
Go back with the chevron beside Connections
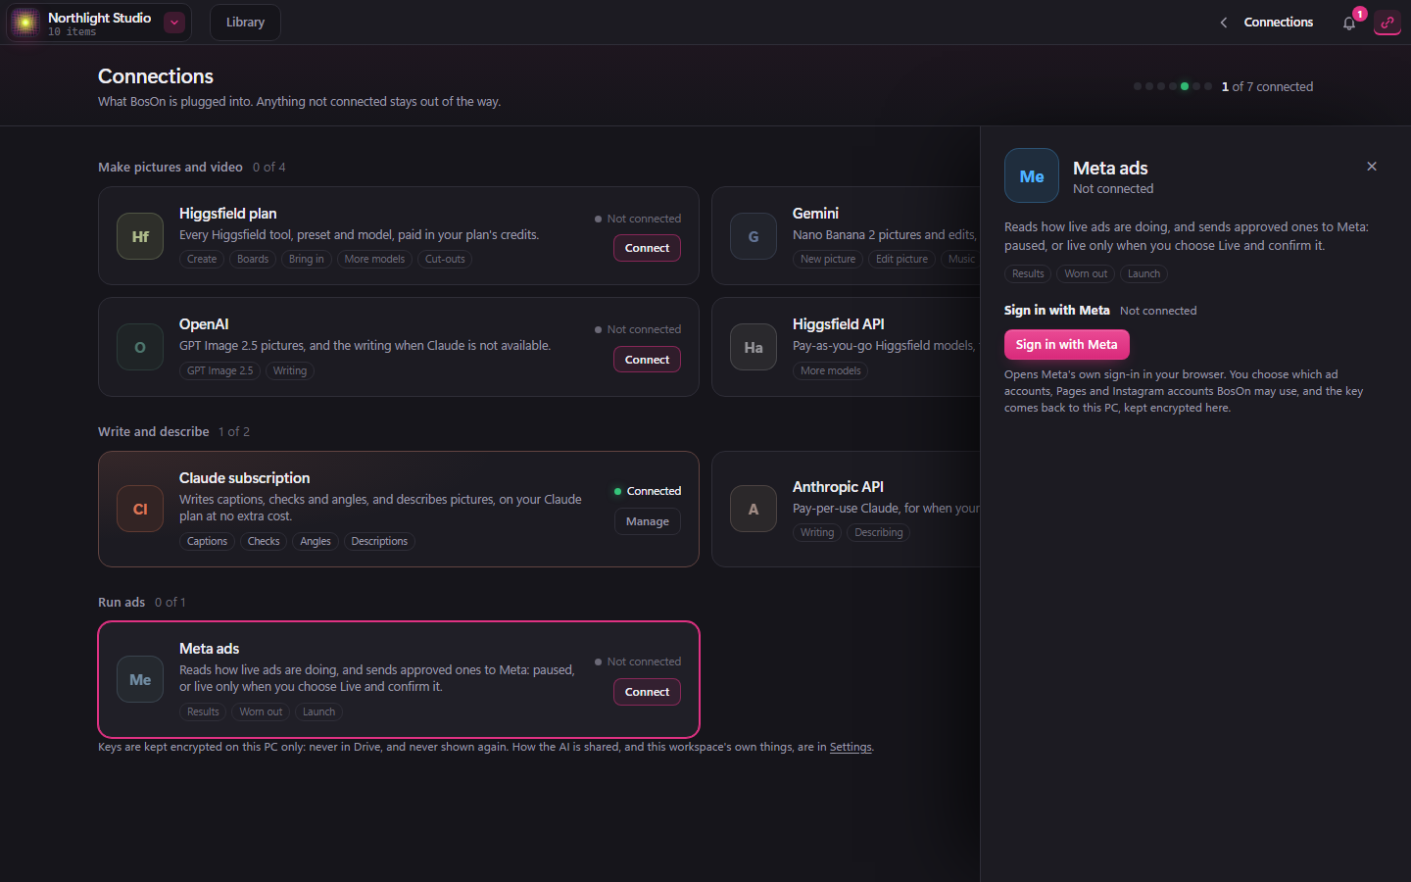click(1224, 23)
